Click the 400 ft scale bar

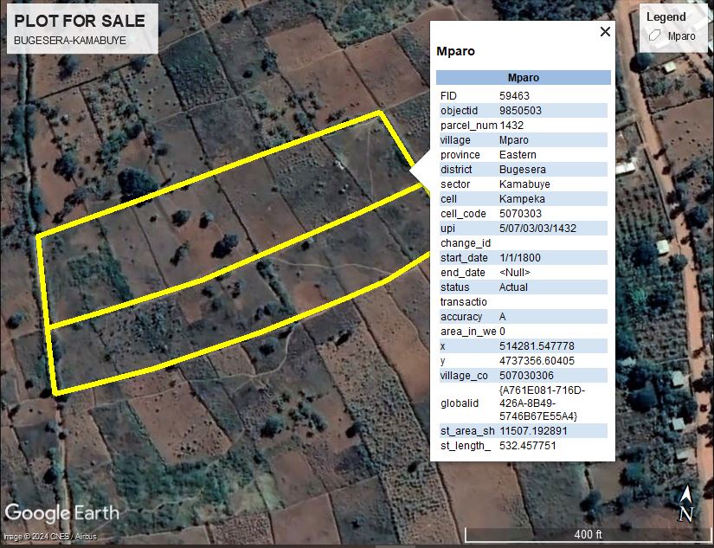pyautogui.click(x=587, y=533)
